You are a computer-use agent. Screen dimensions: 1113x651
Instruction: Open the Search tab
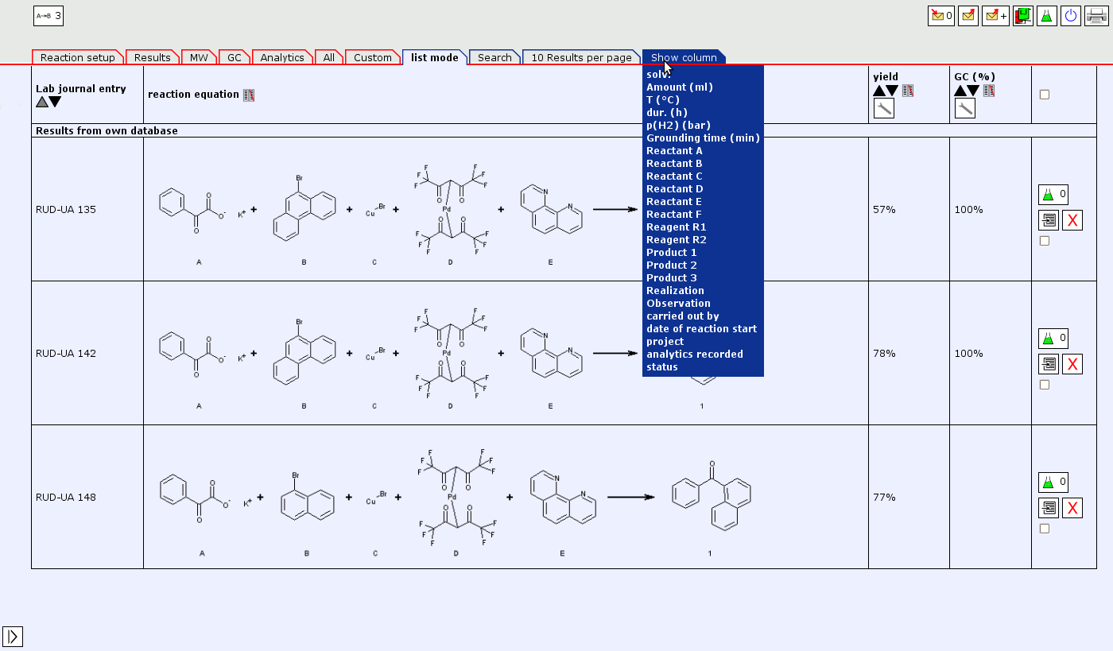494,57
